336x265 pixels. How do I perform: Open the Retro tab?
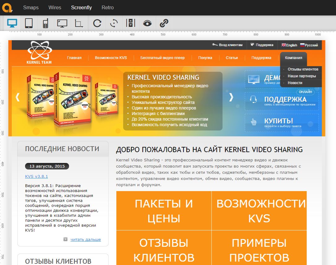tap(108, 7)
